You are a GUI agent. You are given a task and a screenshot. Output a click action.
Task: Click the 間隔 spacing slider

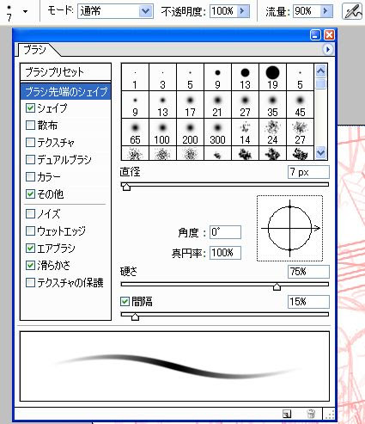(225, 315)
